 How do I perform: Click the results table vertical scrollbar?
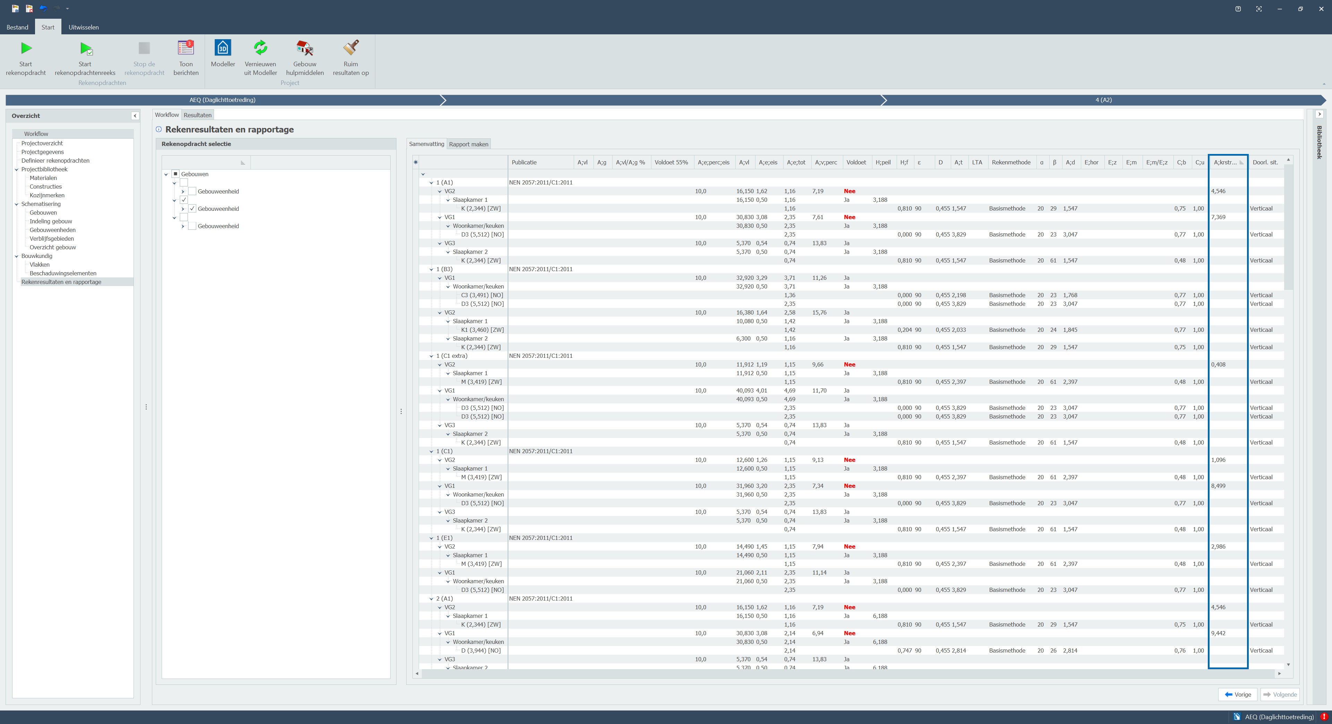click(x=1288, y=227)
